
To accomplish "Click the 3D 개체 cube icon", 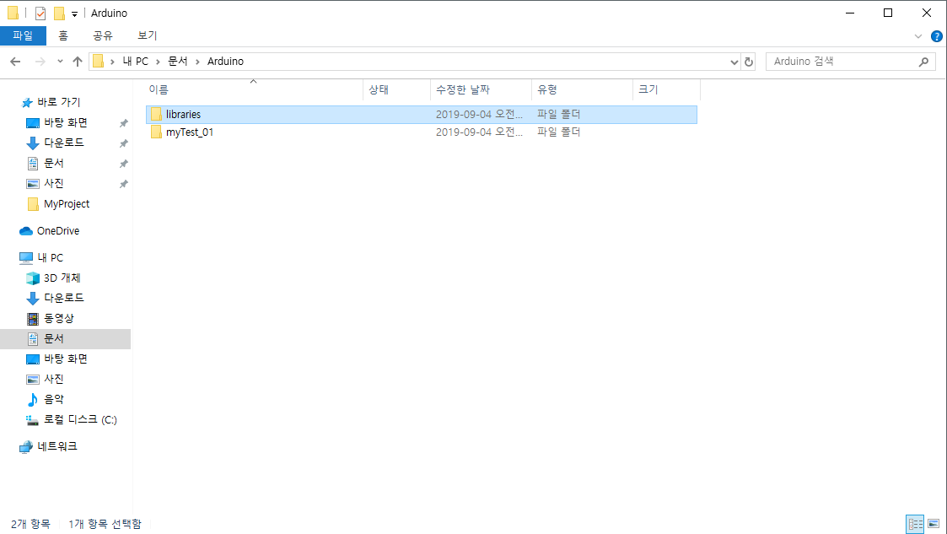I will [33, 278].
